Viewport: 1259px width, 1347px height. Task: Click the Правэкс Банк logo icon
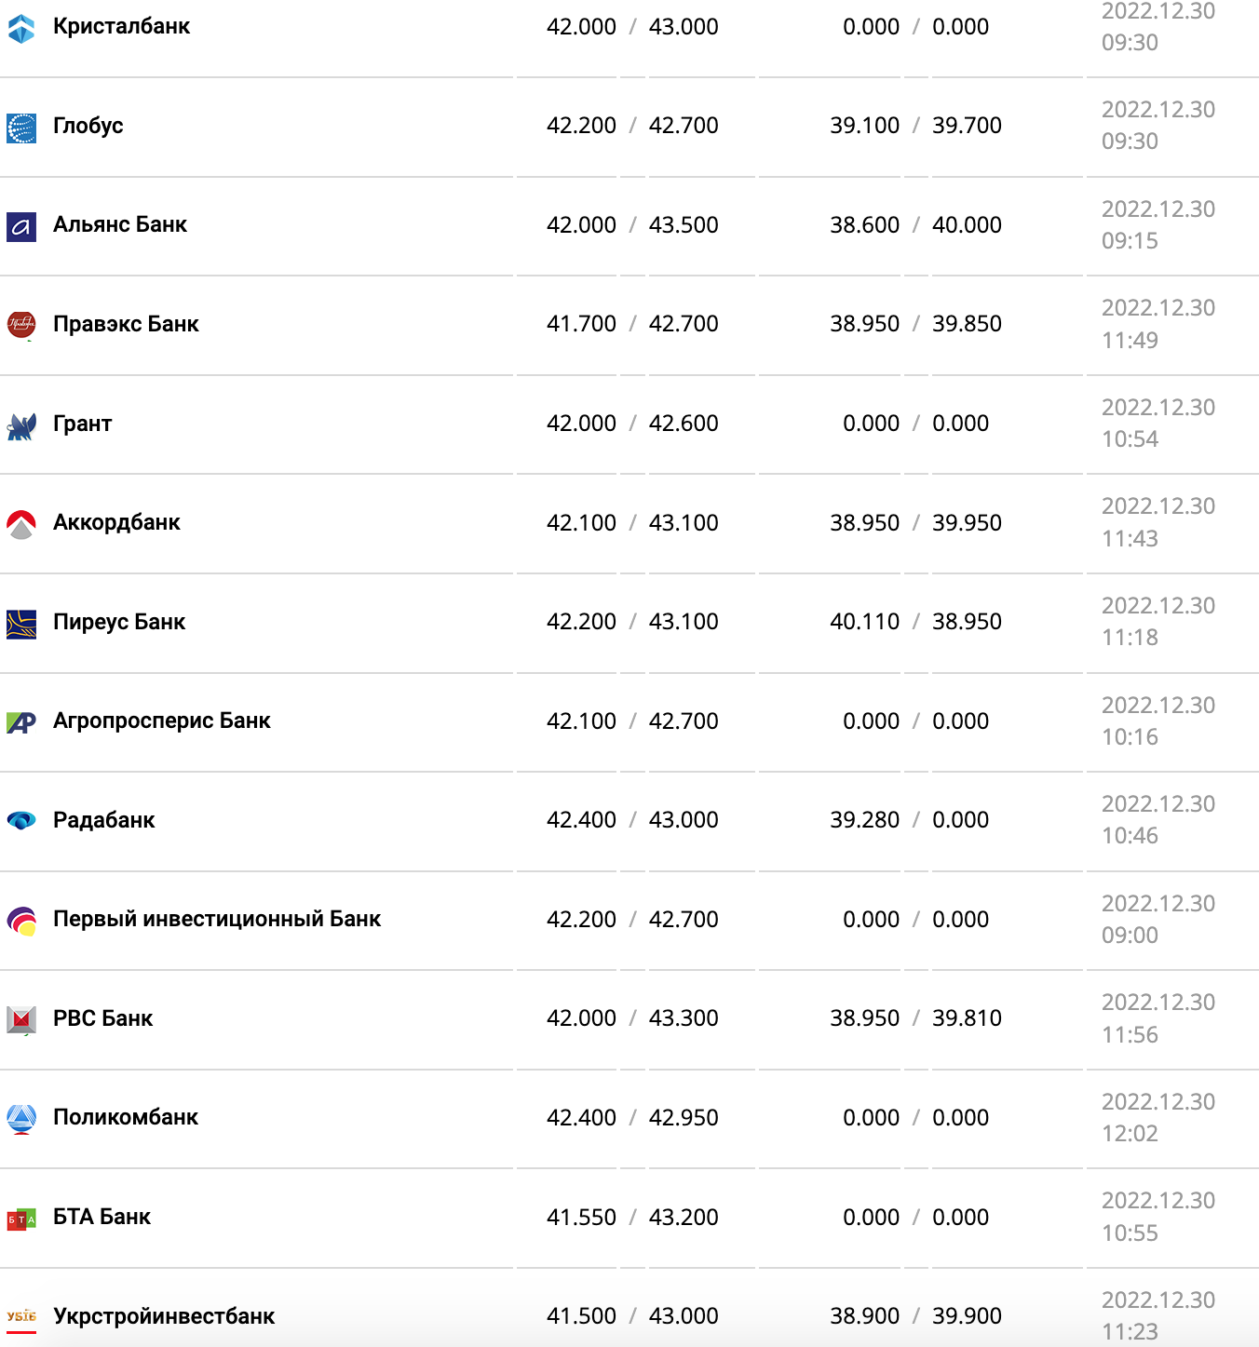pyautogui.click(x=21, y=325)
